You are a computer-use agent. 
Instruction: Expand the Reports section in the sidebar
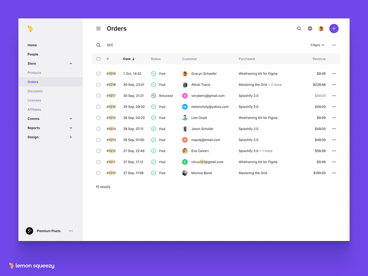71,128
